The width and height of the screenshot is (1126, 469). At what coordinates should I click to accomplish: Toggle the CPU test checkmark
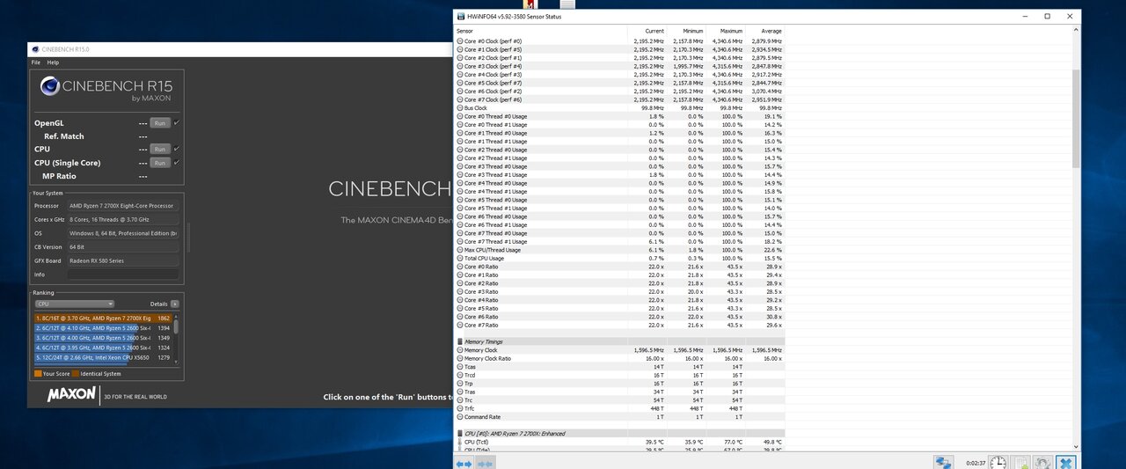pos(177,149)
